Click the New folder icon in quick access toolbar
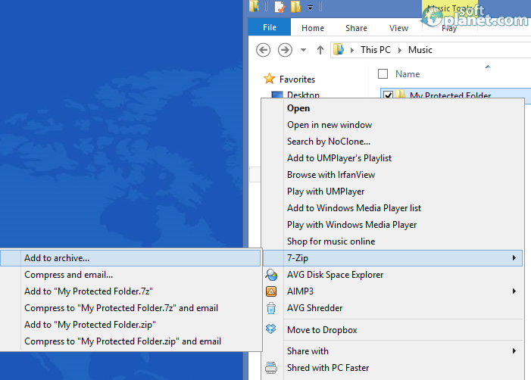This screenshot has width=531, height=380. [295, 6]
